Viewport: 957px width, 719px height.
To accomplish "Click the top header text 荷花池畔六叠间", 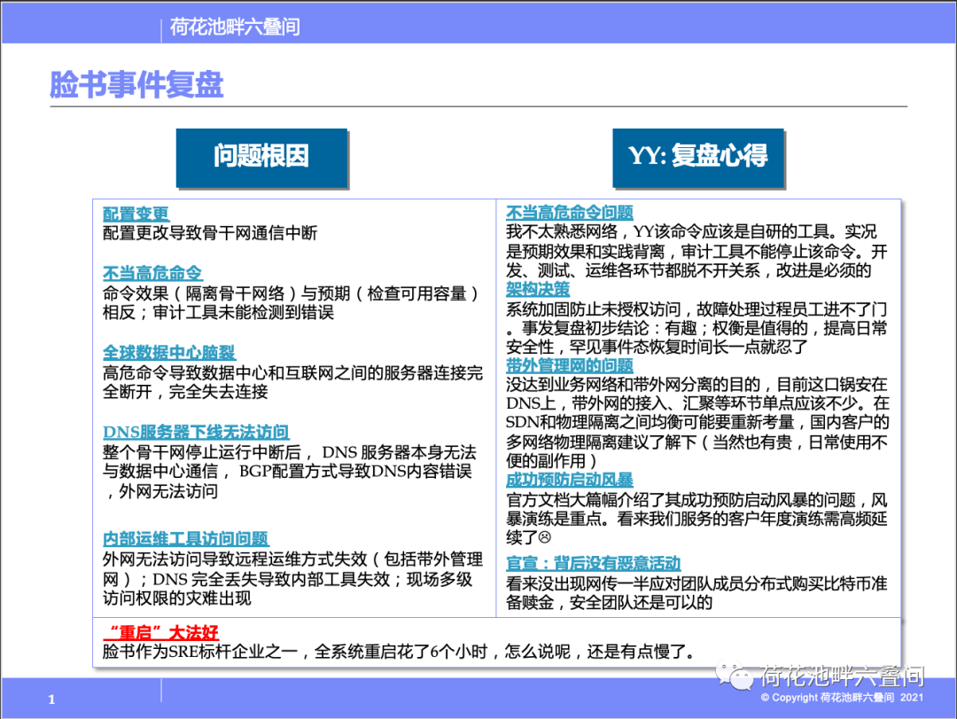I will point(235,27).
